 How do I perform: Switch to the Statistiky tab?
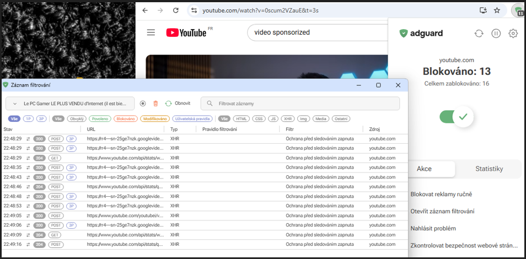click(489, 169)
